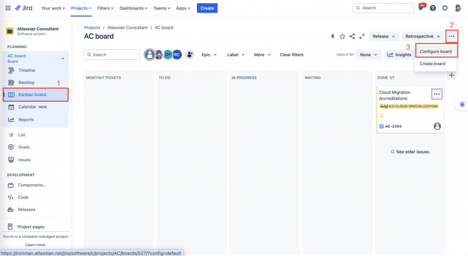Click the Learn more link
Screen dimensions: 468x256
pyautogui.click(x=35, y=245)
